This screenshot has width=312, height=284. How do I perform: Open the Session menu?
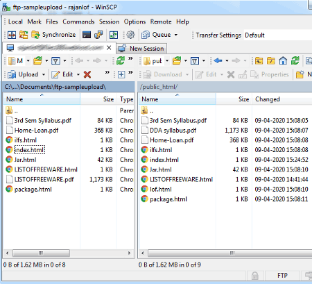109,22
